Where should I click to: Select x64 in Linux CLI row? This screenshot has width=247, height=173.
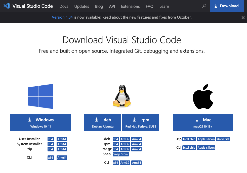[x=116, y=163]
